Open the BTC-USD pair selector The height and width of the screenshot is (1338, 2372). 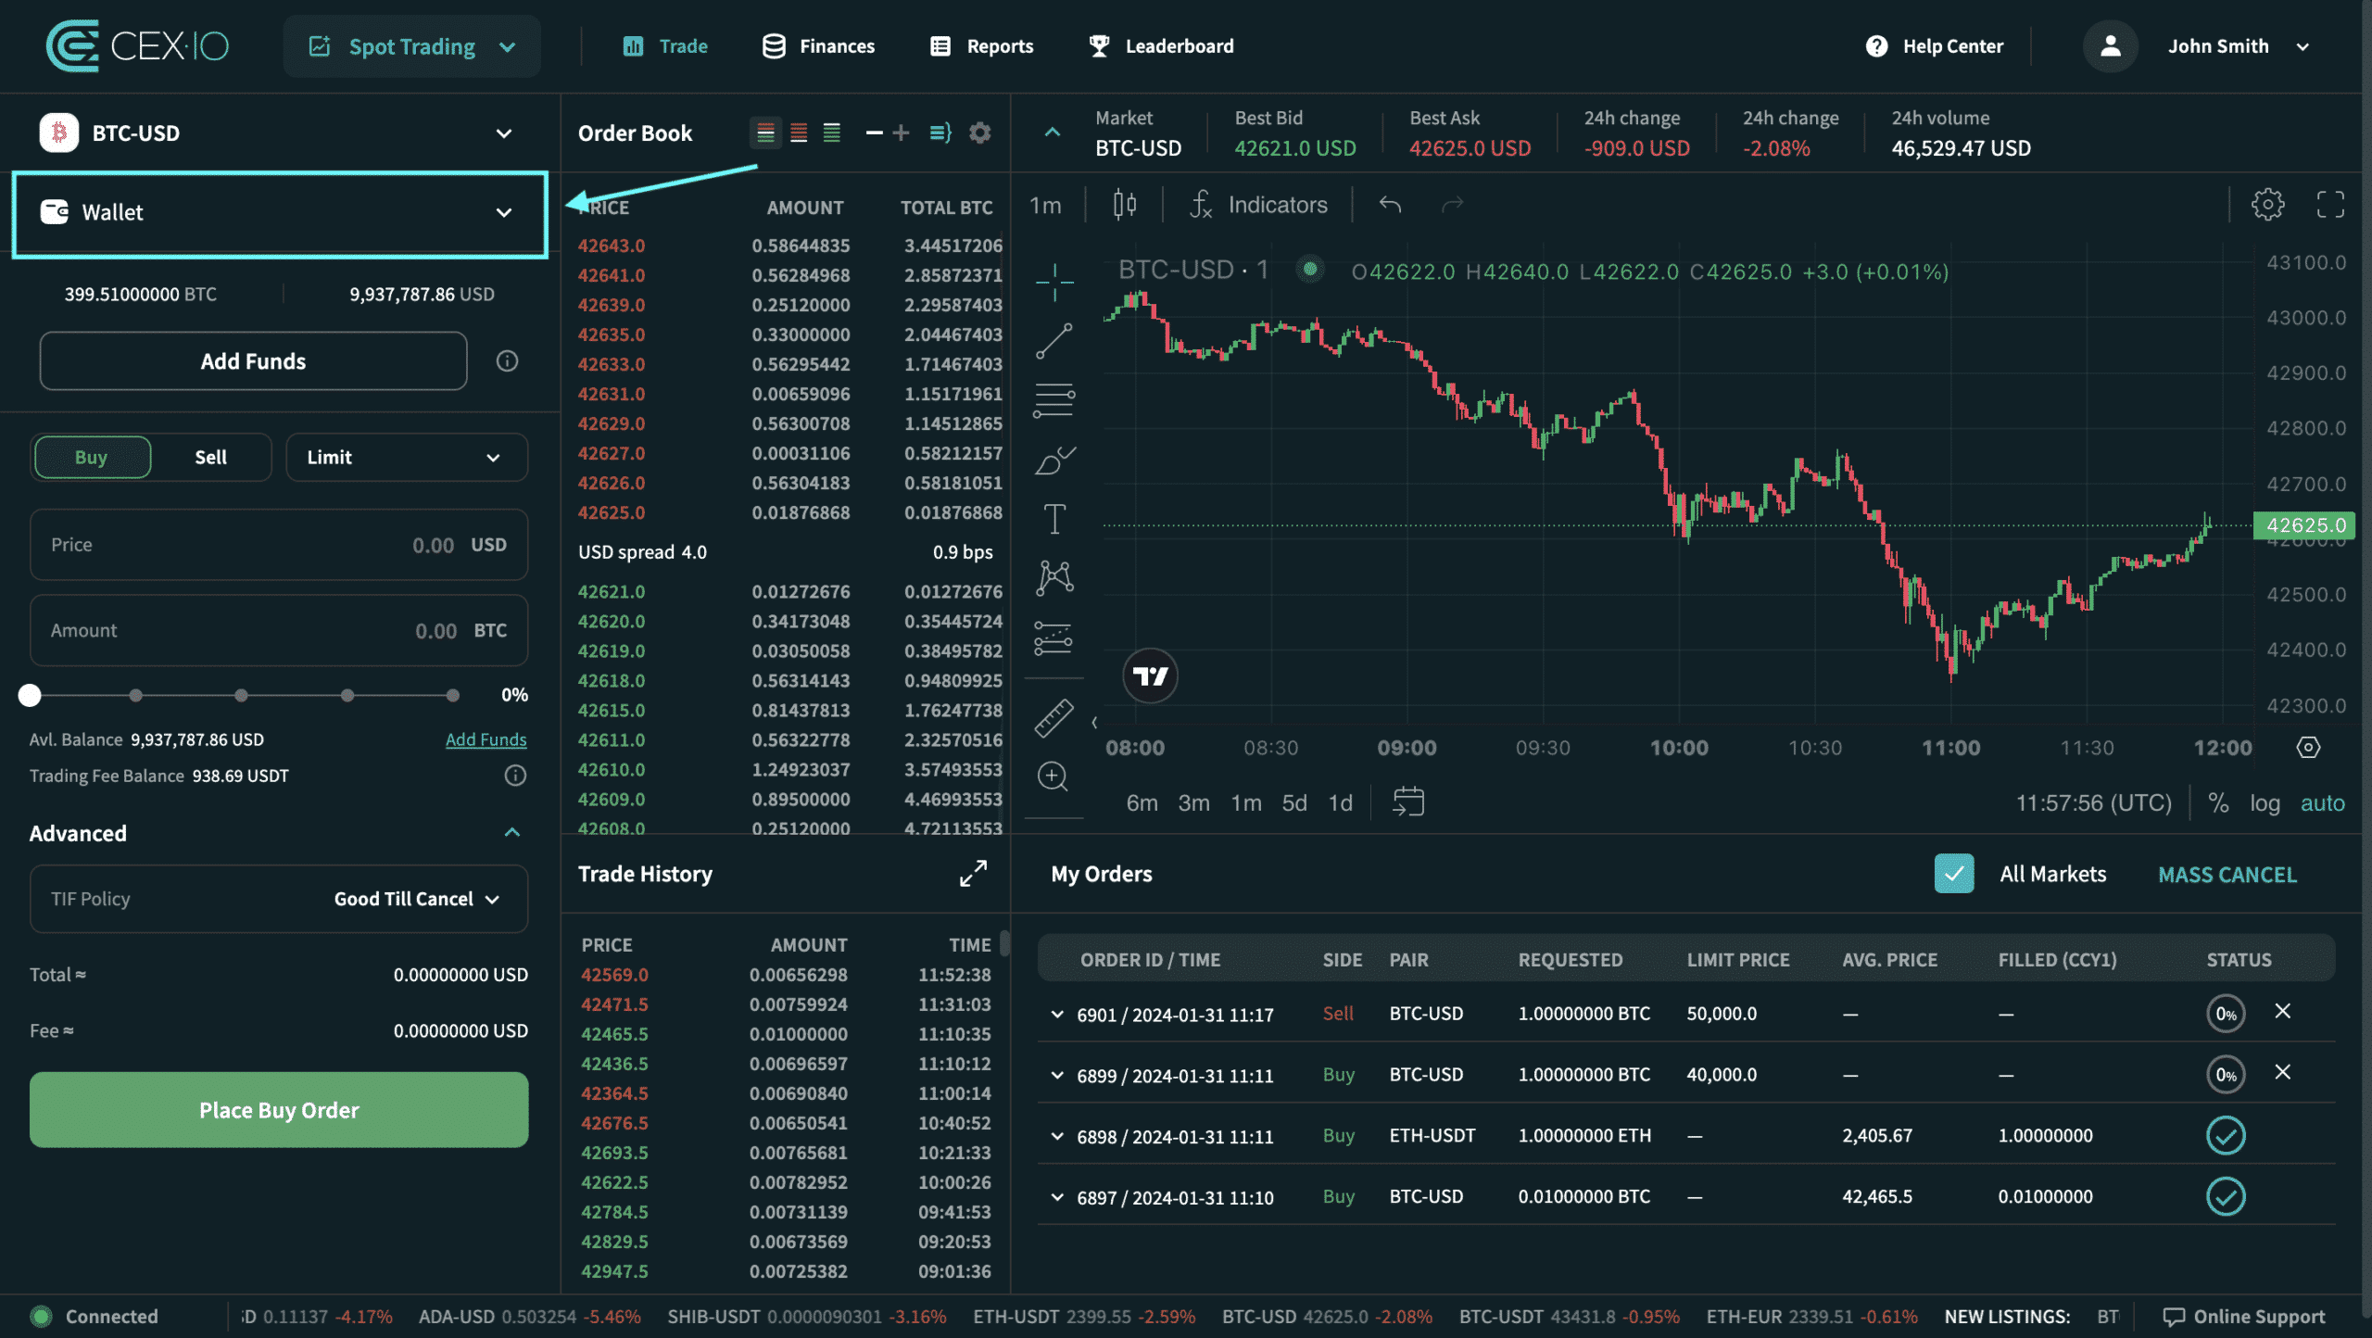[278, 133]
